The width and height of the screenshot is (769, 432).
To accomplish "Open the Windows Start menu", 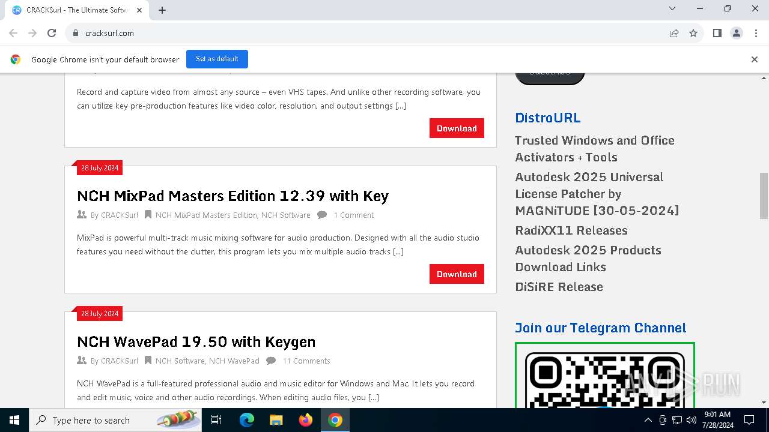I will point(14,420).
